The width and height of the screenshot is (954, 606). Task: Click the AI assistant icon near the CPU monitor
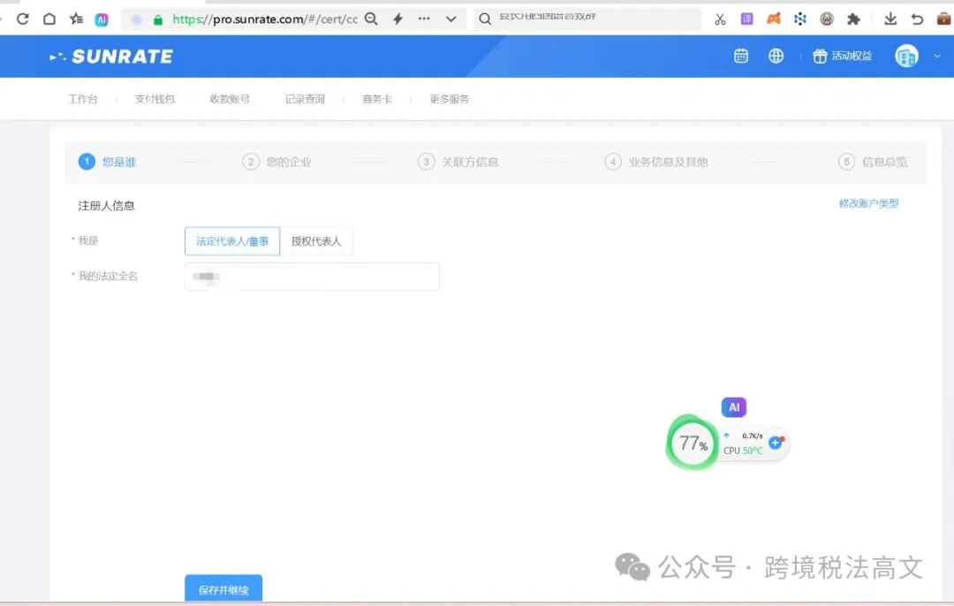pyautogui.click(x=734, y=407)
